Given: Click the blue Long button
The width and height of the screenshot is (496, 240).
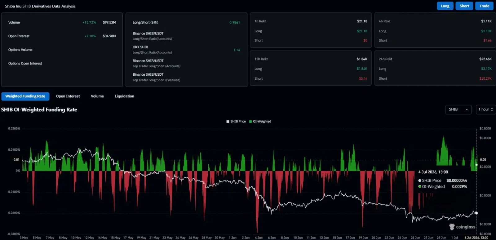Looking at the screenshot, I should point(445,6).
